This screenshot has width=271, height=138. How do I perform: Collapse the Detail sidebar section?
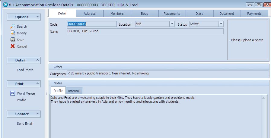(37, 60)
